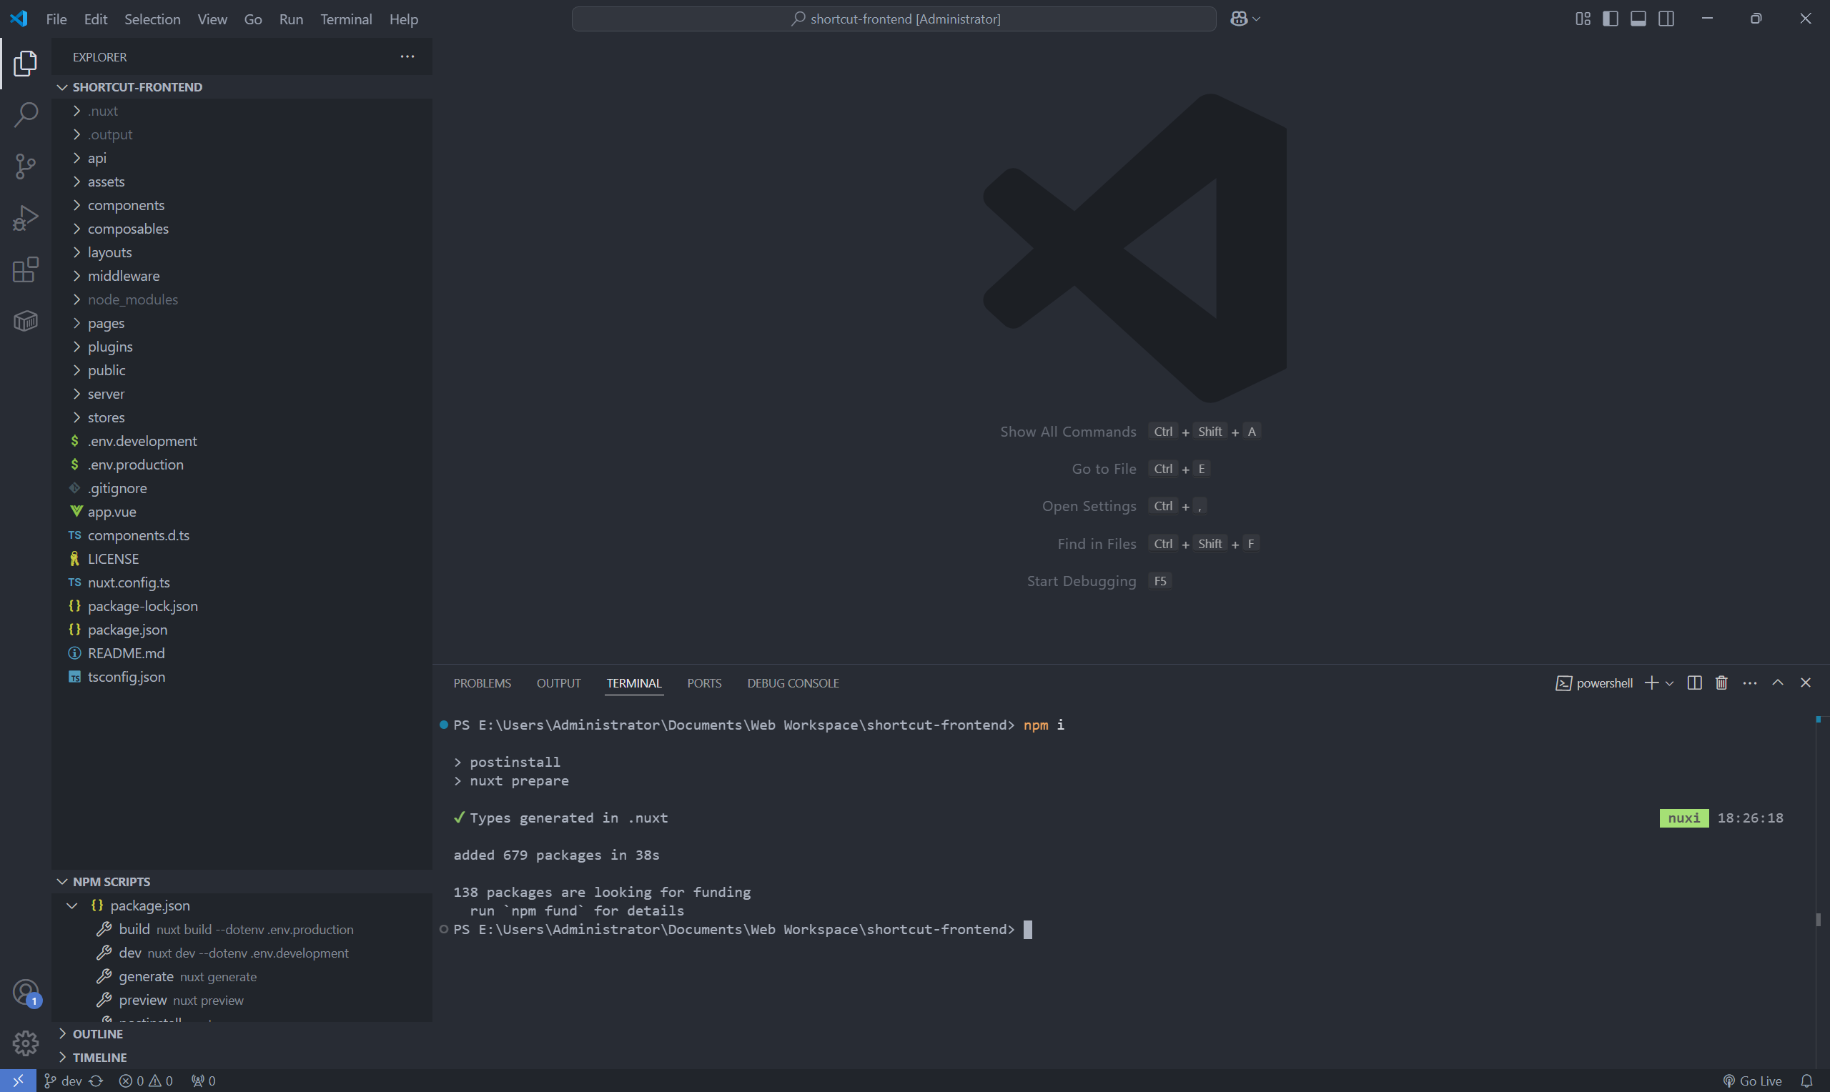Open the app.vue file
This screenshot has width=1830, height=1092.
click(242, 512)
